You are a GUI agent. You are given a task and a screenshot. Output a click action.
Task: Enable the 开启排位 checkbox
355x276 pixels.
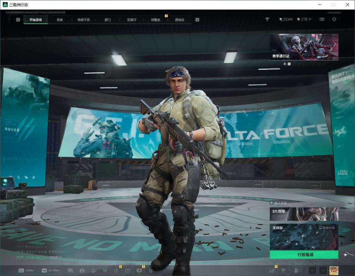(274, 217)
